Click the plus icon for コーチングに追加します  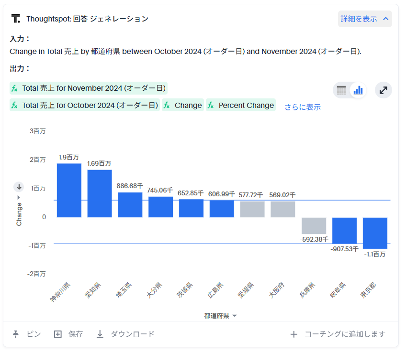294,334
